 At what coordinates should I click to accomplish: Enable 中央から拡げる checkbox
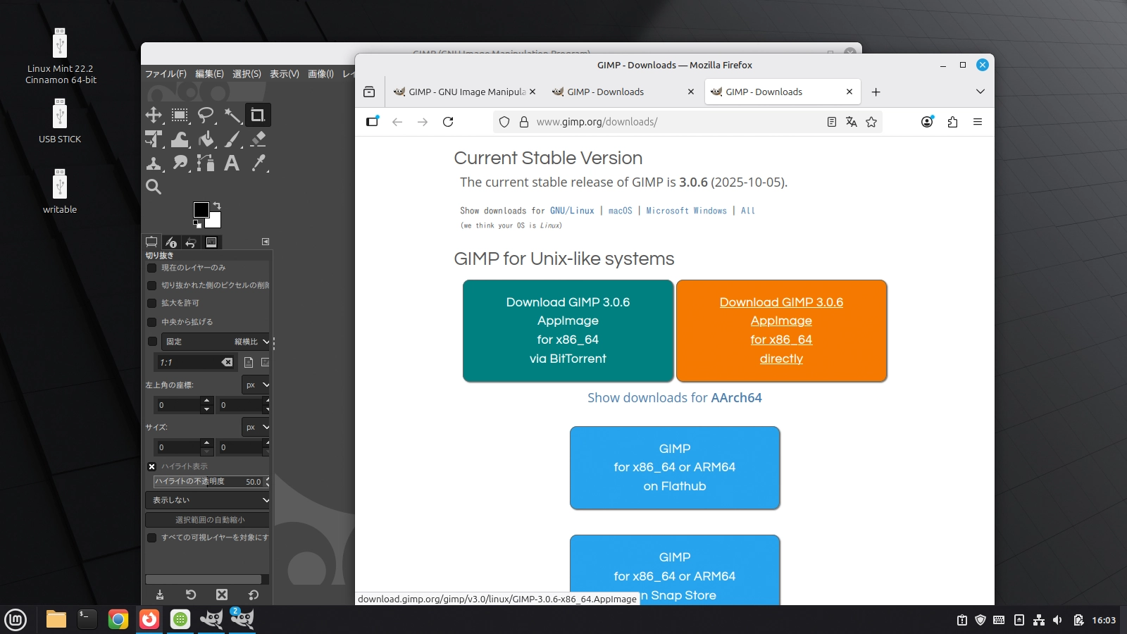click(151, 322)
